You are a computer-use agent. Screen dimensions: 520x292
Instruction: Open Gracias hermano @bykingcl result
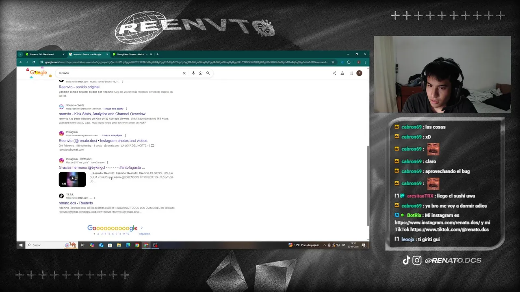102,167
